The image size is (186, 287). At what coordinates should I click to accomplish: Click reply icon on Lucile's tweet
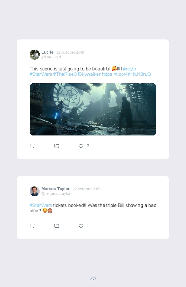point(33,146)
